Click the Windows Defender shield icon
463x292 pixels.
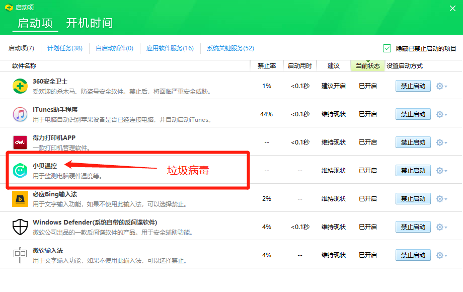20,227
